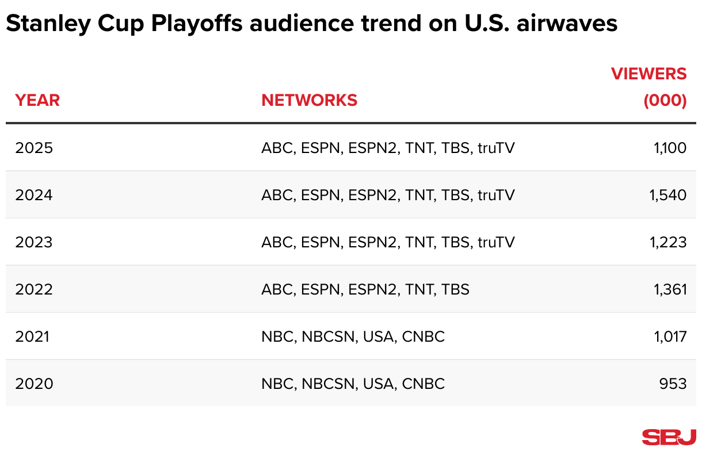Click the 2025 networks list cell

388,148
